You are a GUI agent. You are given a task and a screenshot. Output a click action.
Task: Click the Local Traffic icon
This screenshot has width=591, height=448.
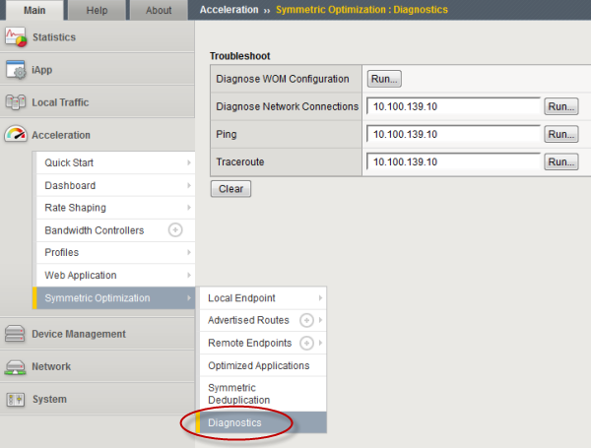coord(16,102)
